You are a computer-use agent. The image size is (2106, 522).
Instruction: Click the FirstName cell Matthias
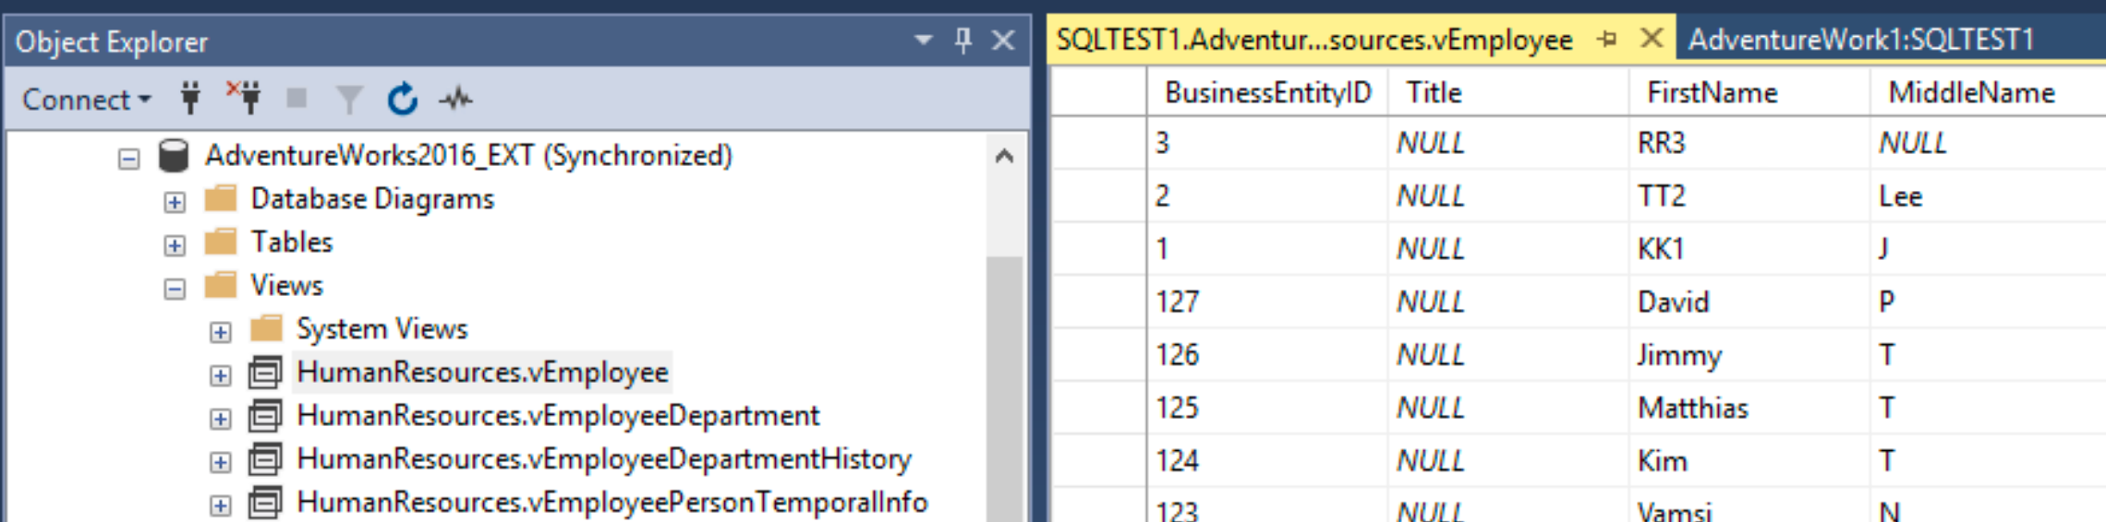pyautogui.click(x=1749, y=408)
